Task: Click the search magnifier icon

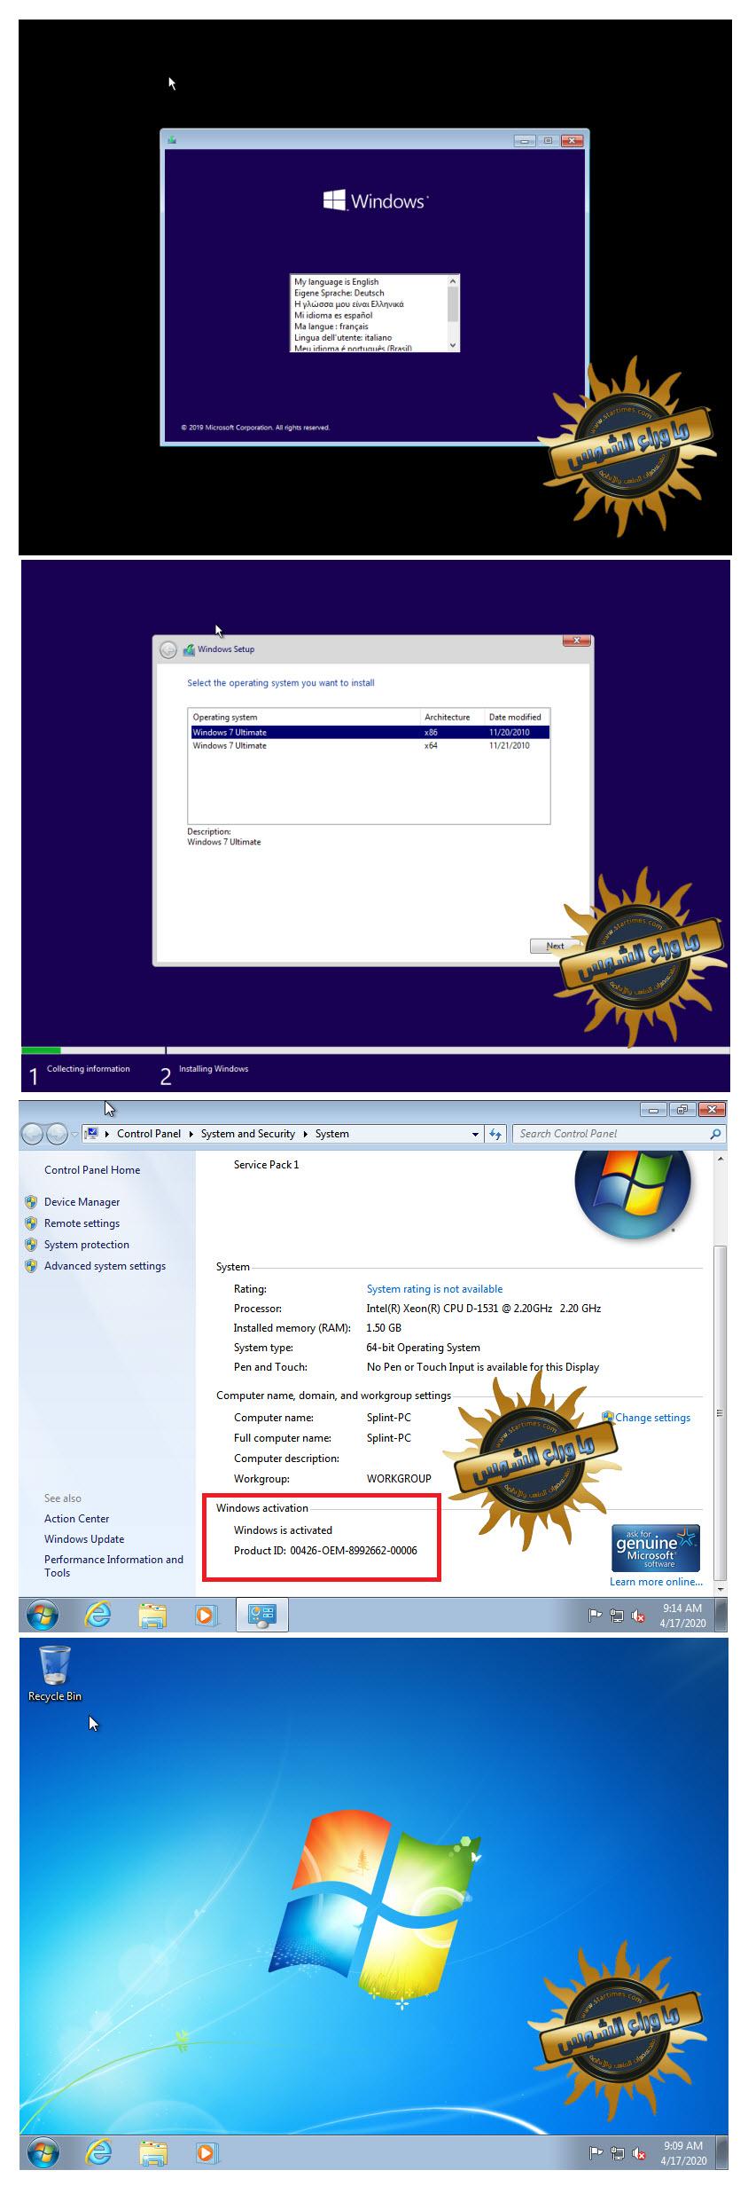Action: pyautogui.click(x=715, y=1134)
